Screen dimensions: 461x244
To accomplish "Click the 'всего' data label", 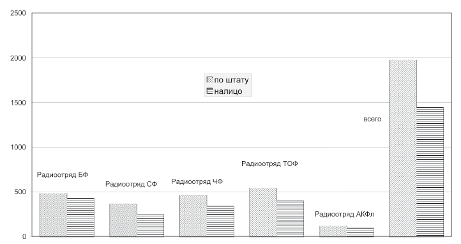I will coord(372,119).
